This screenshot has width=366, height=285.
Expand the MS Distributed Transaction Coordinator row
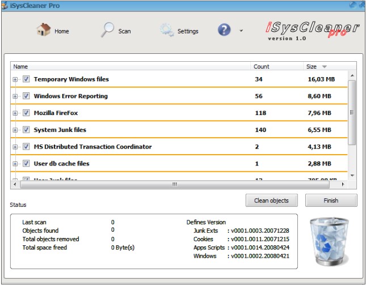pyautogui.click(x=15, y=147)
